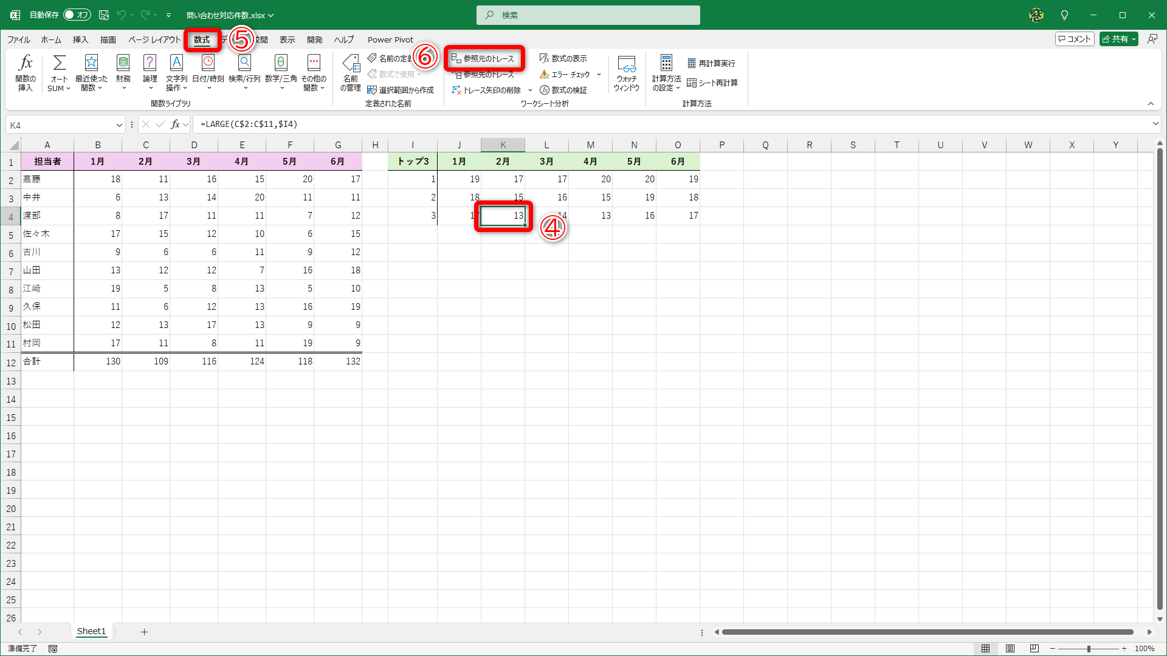Expand the Name Box dropdown arrow
1167x656 pixels.
point(119,125)
